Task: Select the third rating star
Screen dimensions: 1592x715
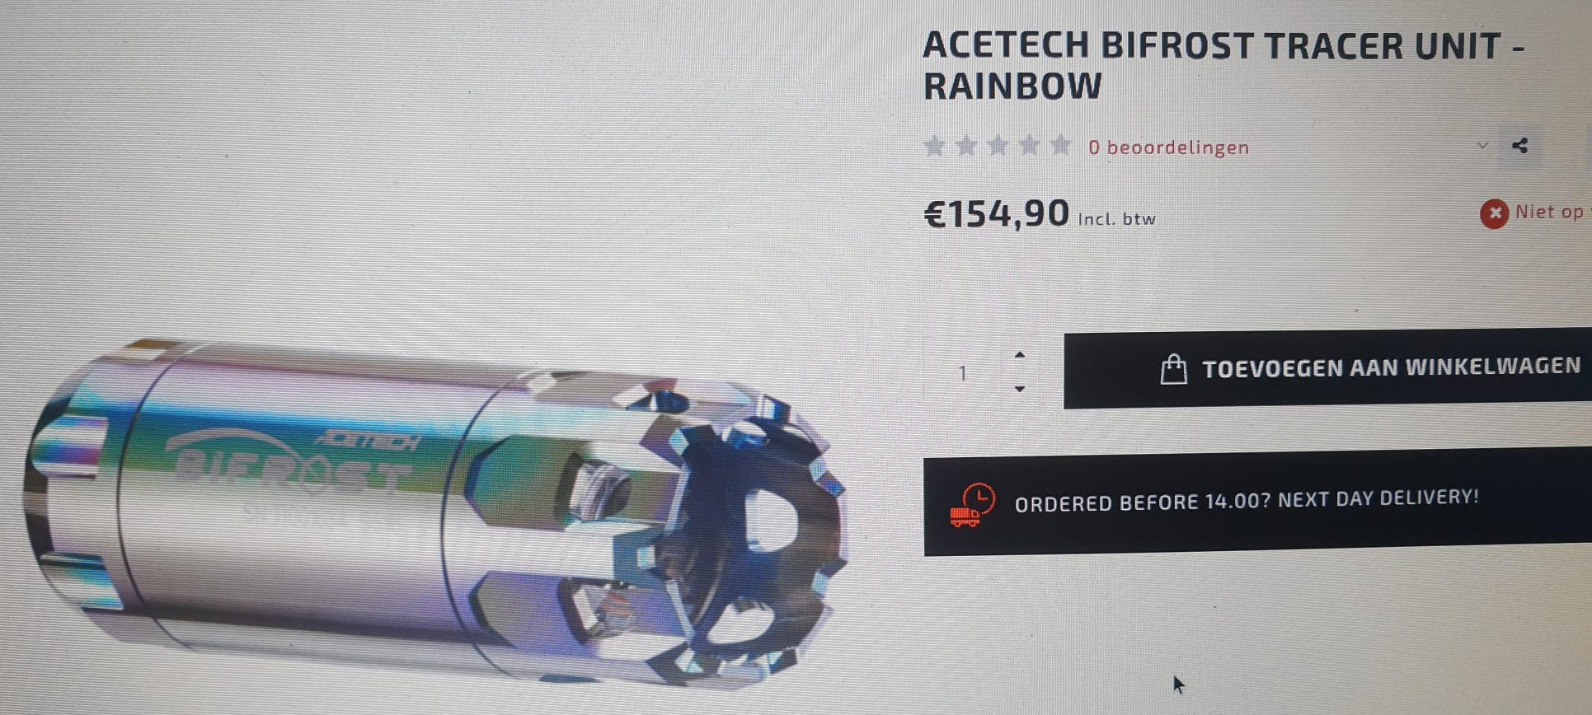Action: 998,146
